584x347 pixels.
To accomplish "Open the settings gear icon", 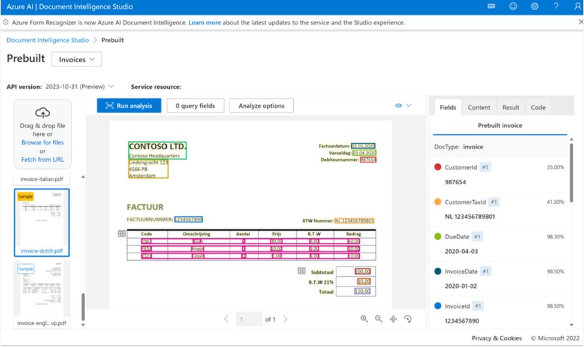I will [535, 7].
